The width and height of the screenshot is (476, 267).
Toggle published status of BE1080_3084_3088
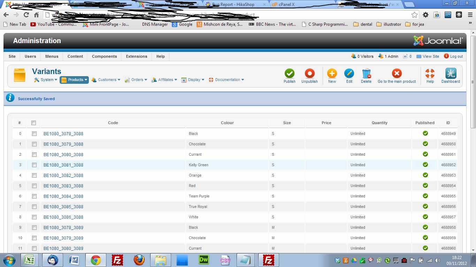coord(425,196)
